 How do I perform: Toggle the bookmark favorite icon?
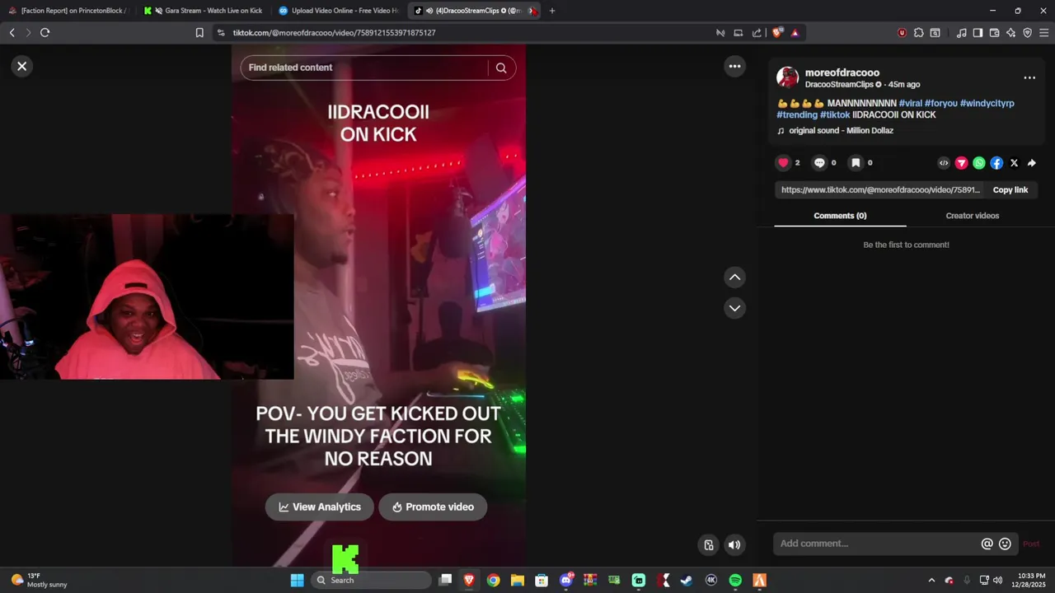point(856,163)
